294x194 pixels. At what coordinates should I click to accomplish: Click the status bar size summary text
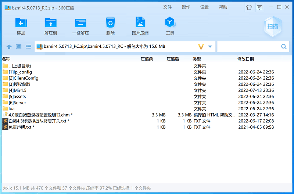[77, 188]
